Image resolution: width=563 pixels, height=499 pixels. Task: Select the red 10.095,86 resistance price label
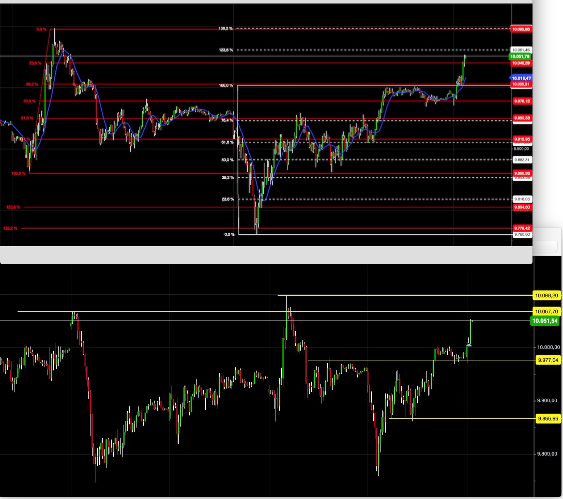coord(521,29)
